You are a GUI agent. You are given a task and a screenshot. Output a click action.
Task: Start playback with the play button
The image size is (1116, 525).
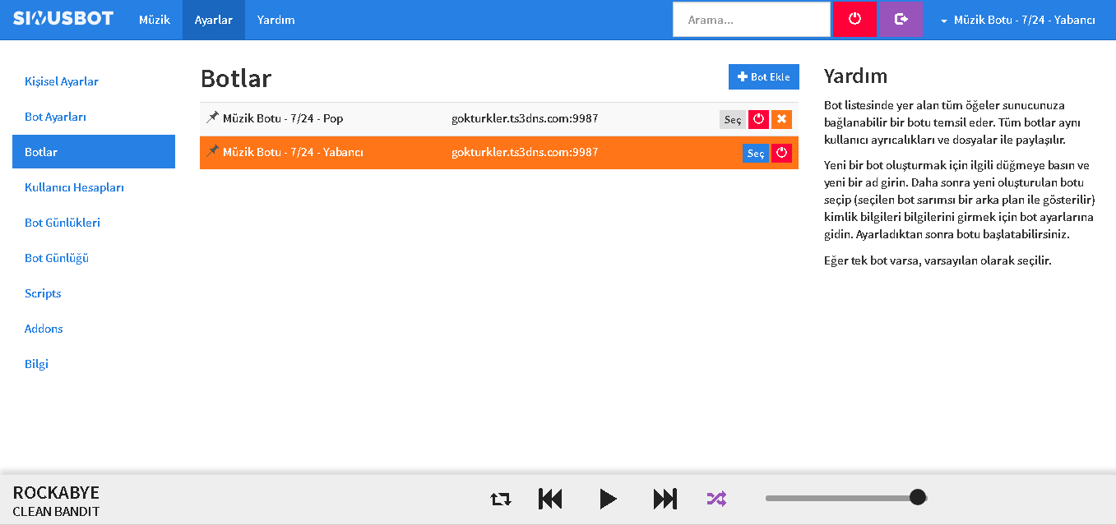pos(608,499)
